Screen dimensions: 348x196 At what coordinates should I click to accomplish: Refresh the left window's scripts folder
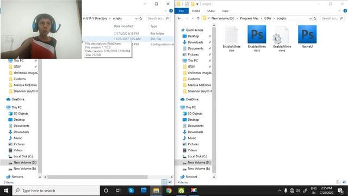[141, 19]
